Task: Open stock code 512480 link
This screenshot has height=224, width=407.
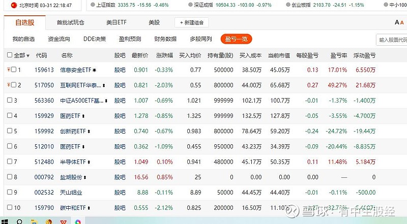Action: pyautogui.click(x=44, y=162)
